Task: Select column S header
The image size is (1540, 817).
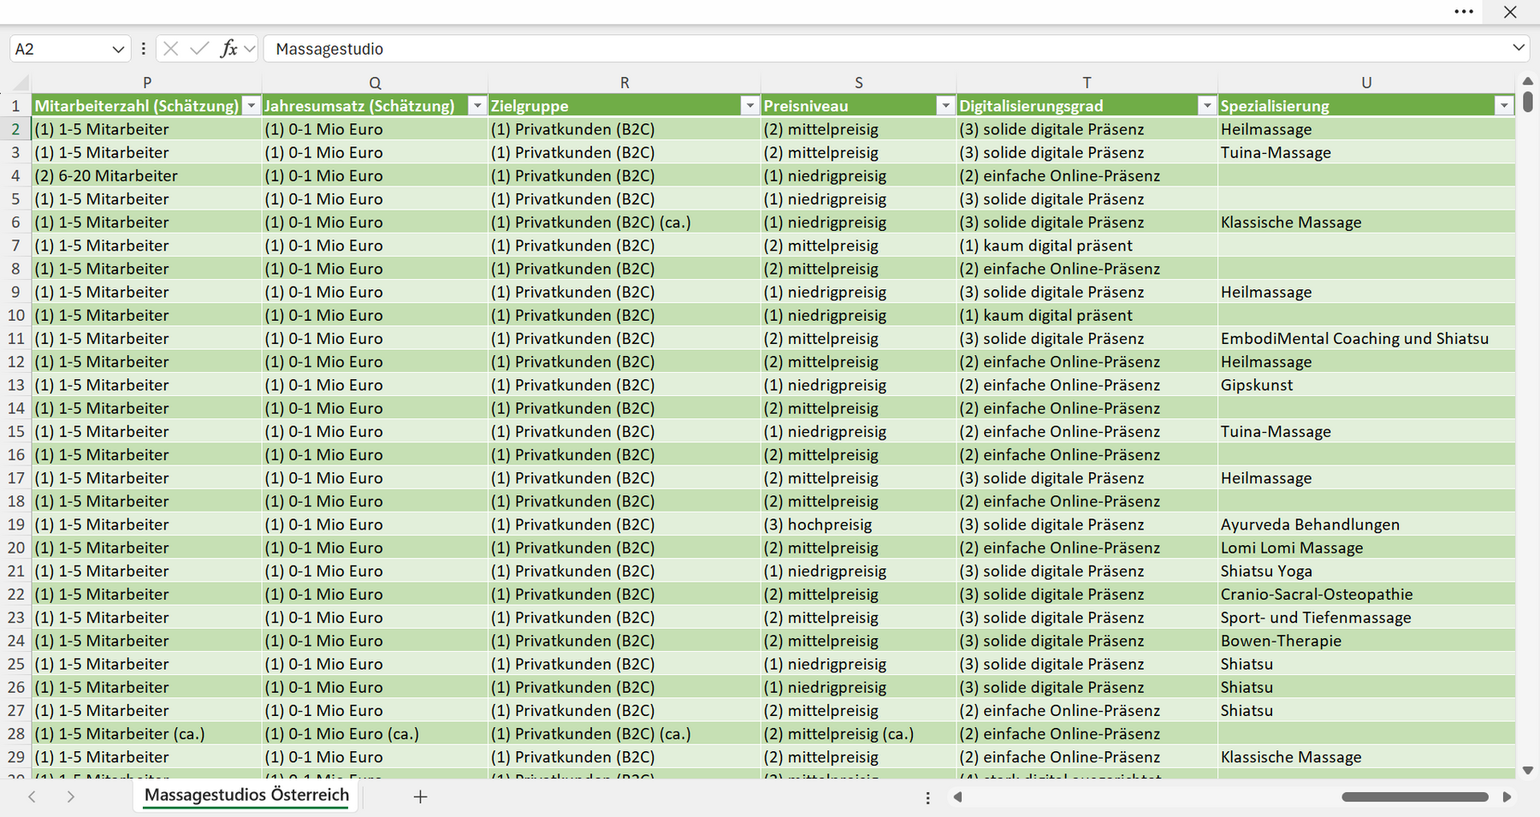Action: 859,83
